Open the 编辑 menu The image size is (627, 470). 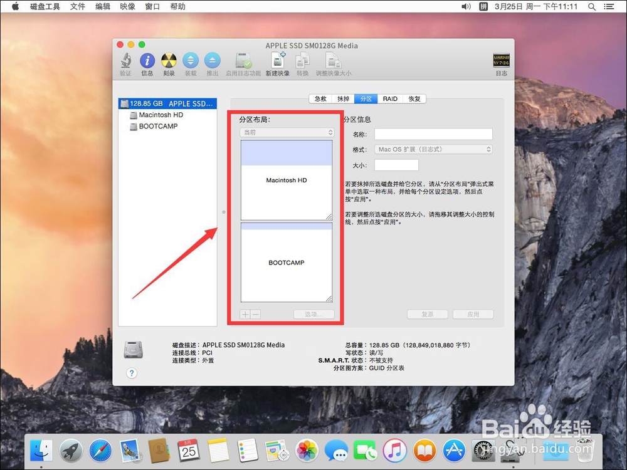click(x=103, y=6)
